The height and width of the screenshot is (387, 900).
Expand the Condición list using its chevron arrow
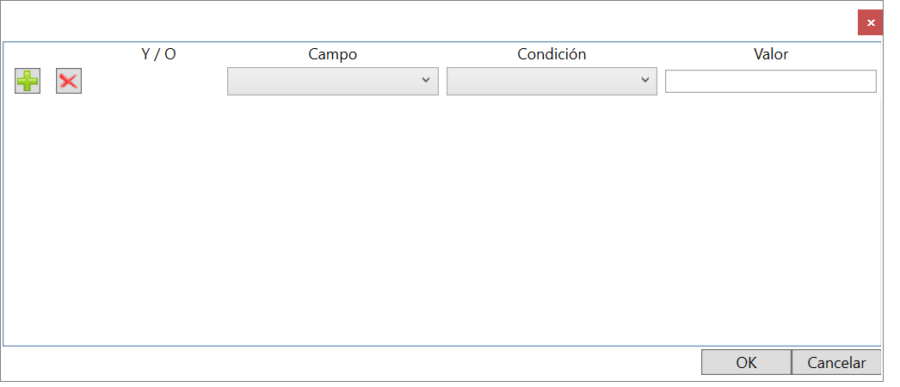tap(645, 80)
